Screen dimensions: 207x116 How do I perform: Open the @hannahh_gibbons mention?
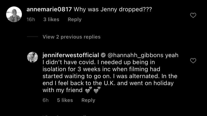coord(136,55)
